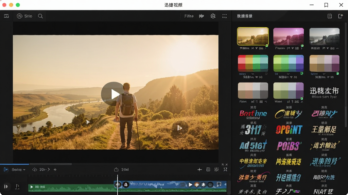Click the blue play-frame icon left of Somo
The width and height of the screenshot is (348, 195).
6,170
